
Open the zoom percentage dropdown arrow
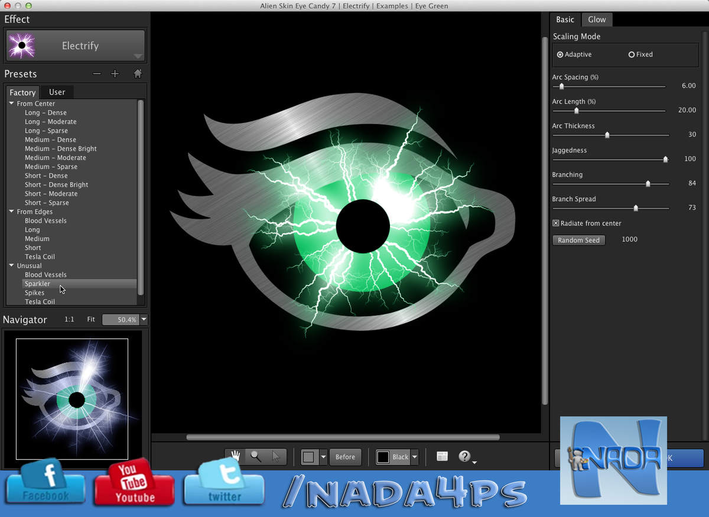pyautogui.click(x=144, y=320)
